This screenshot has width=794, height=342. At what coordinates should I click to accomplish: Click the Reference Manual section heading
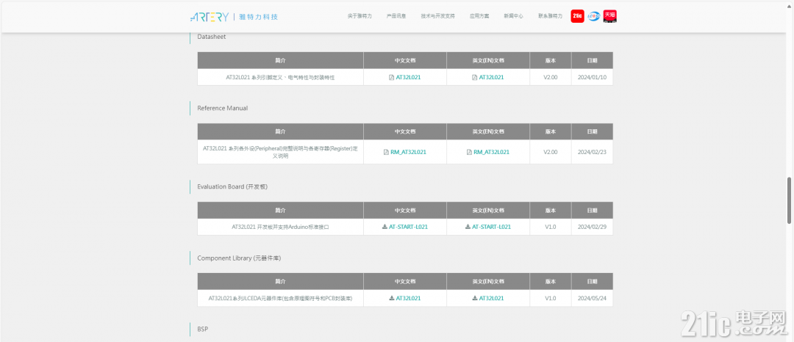click(222, 108)
